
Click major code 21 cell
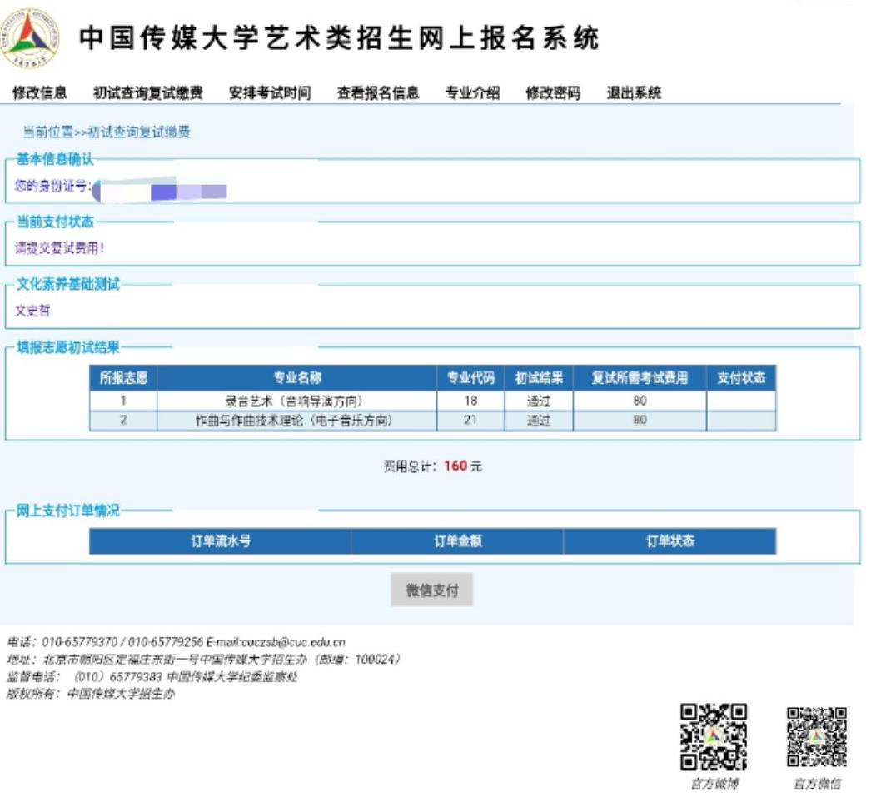[470, 421]
